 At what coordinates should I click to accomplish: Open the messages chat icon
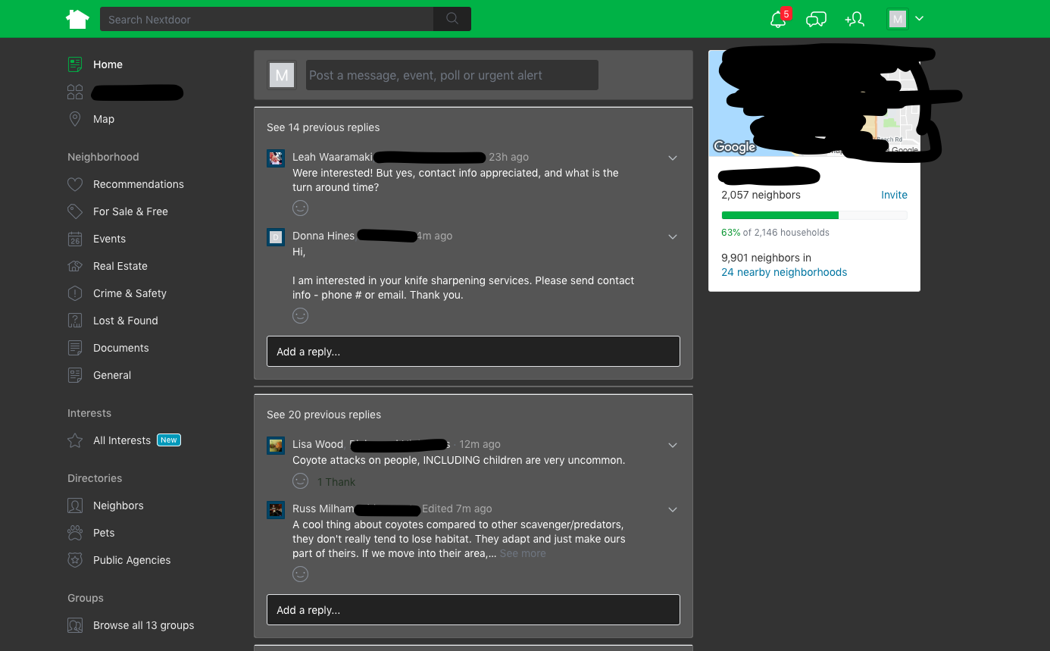click(816, 19)
